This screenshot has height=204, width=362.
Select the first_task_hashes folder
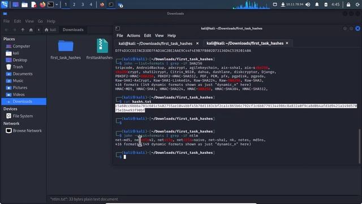pyautogui.click(x=66, y=49)
